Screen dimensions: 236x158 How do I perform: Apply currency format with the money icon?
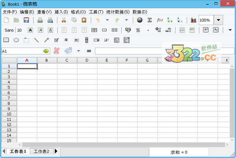(x=128, y=30)
